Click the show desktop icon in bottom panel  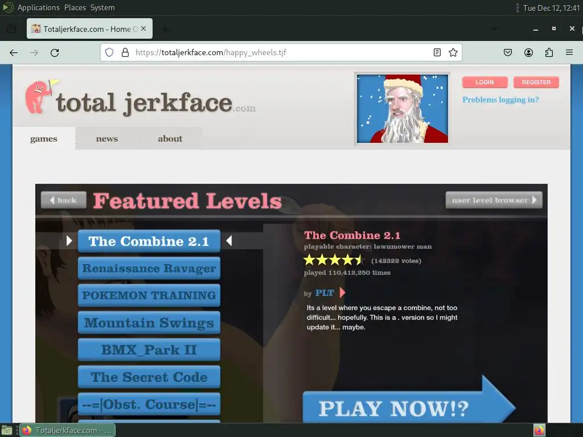tap(7, 430)
